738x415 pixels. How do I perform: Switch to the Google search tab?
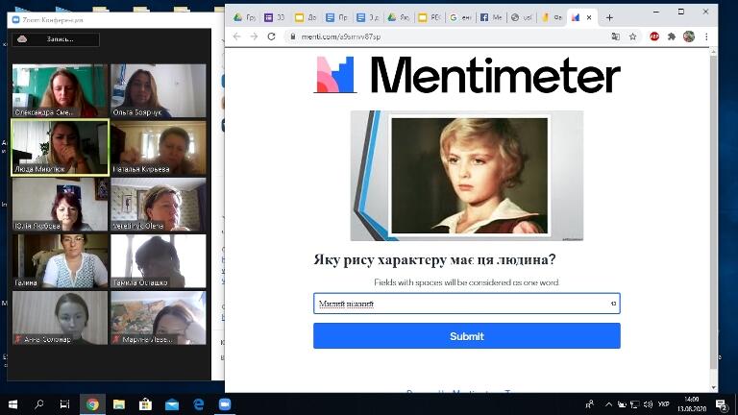(460, 17)
